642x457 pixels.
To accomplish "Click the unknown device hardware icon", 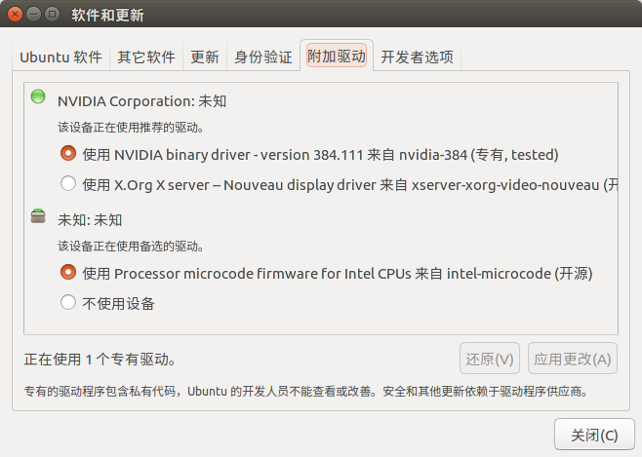I will pos(38,216).
